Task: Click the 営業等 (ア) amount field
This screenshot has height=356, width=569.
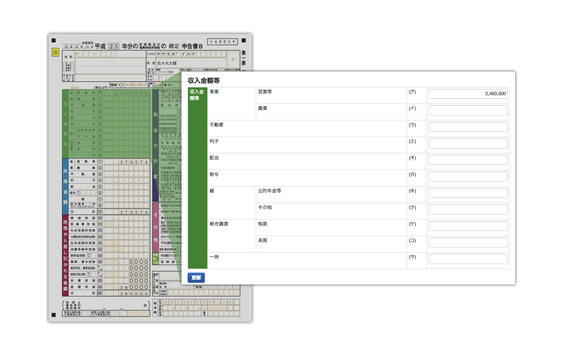Action: tap(468, 94)
